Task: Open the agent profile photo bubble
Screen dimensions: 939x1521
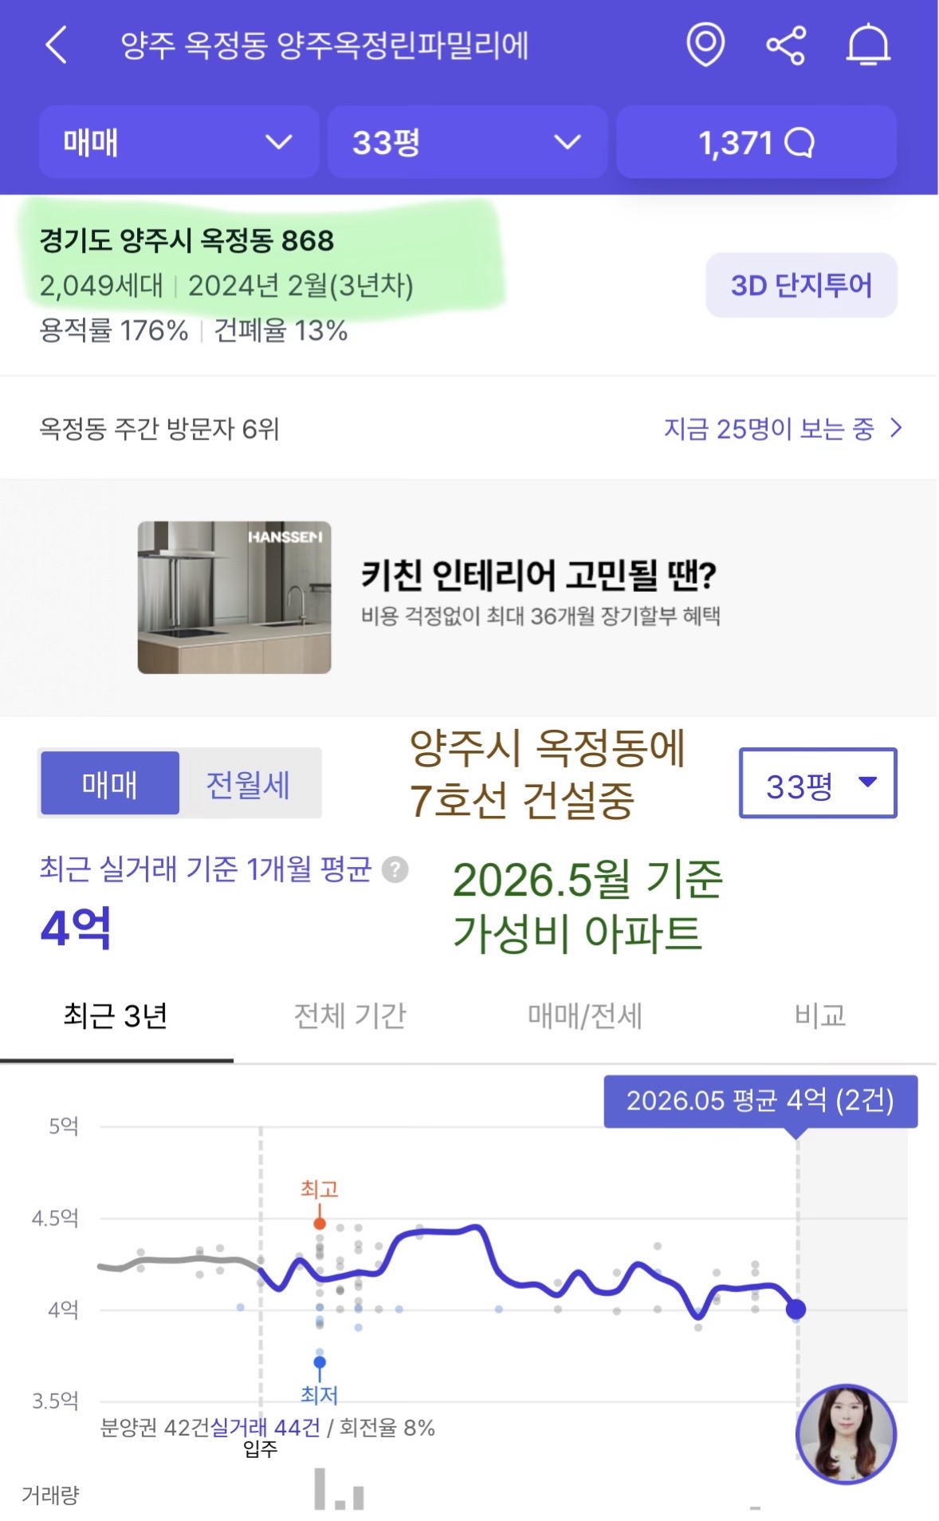Action: point(847,1433)
